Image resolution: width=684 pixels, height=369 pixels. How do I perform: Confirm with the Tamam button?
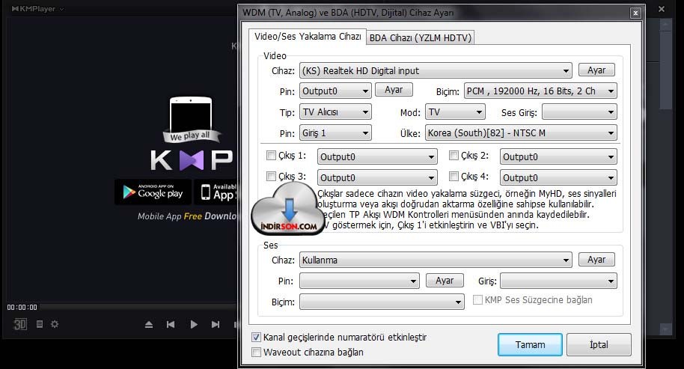(x=530, y=344)
